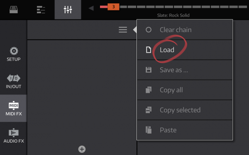The width and height of the screenshot is (249, 155).
Task: Select Paste from chain menu
Action: point(185,130)
